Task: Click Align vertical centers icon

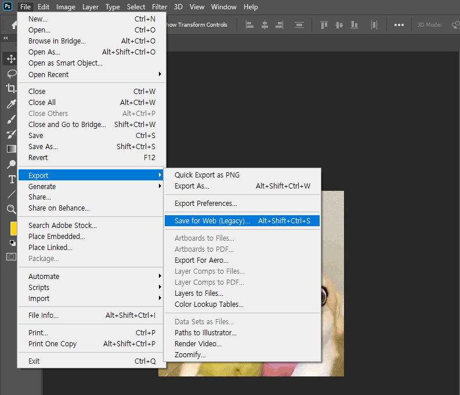Action: [339, 25]
